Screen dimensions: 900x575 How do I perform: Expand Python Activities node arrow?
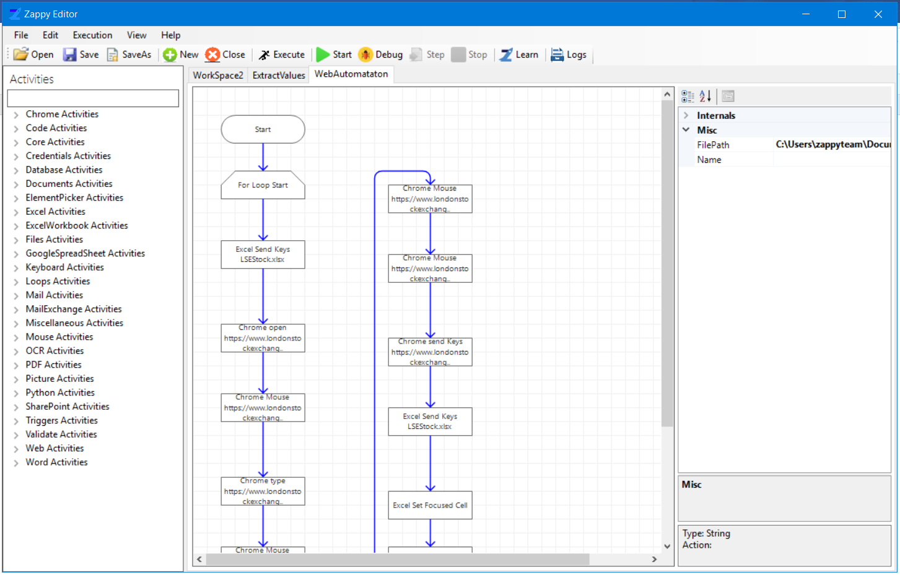coord(17,393)
